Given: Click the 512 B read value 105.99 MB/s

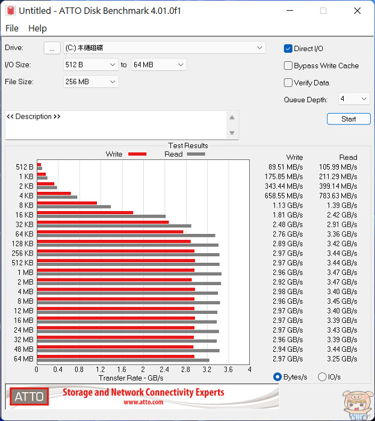Looking at the screenshot, I should (x=338, y=167).
